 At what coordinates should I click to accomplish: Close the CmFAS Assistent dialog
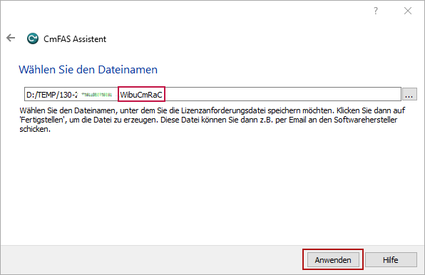click(408, 11)
